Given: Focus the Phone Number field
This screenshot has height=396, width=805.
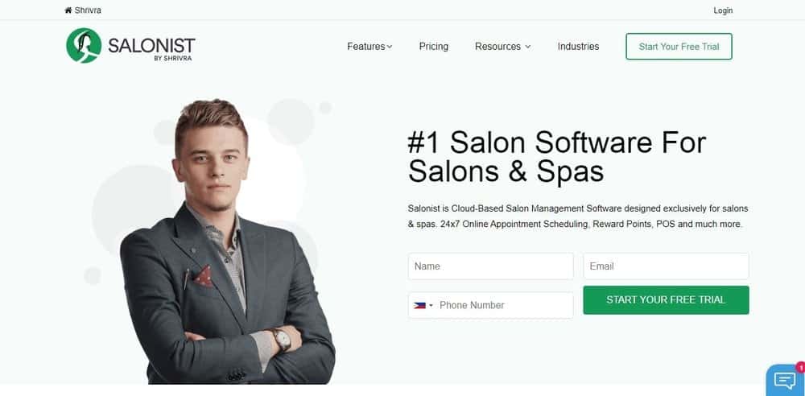Looking at the screenshot, I should tap(491, 305).
